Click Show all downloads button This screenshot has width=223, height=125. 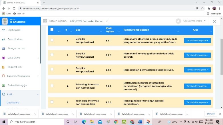[210, 114]
